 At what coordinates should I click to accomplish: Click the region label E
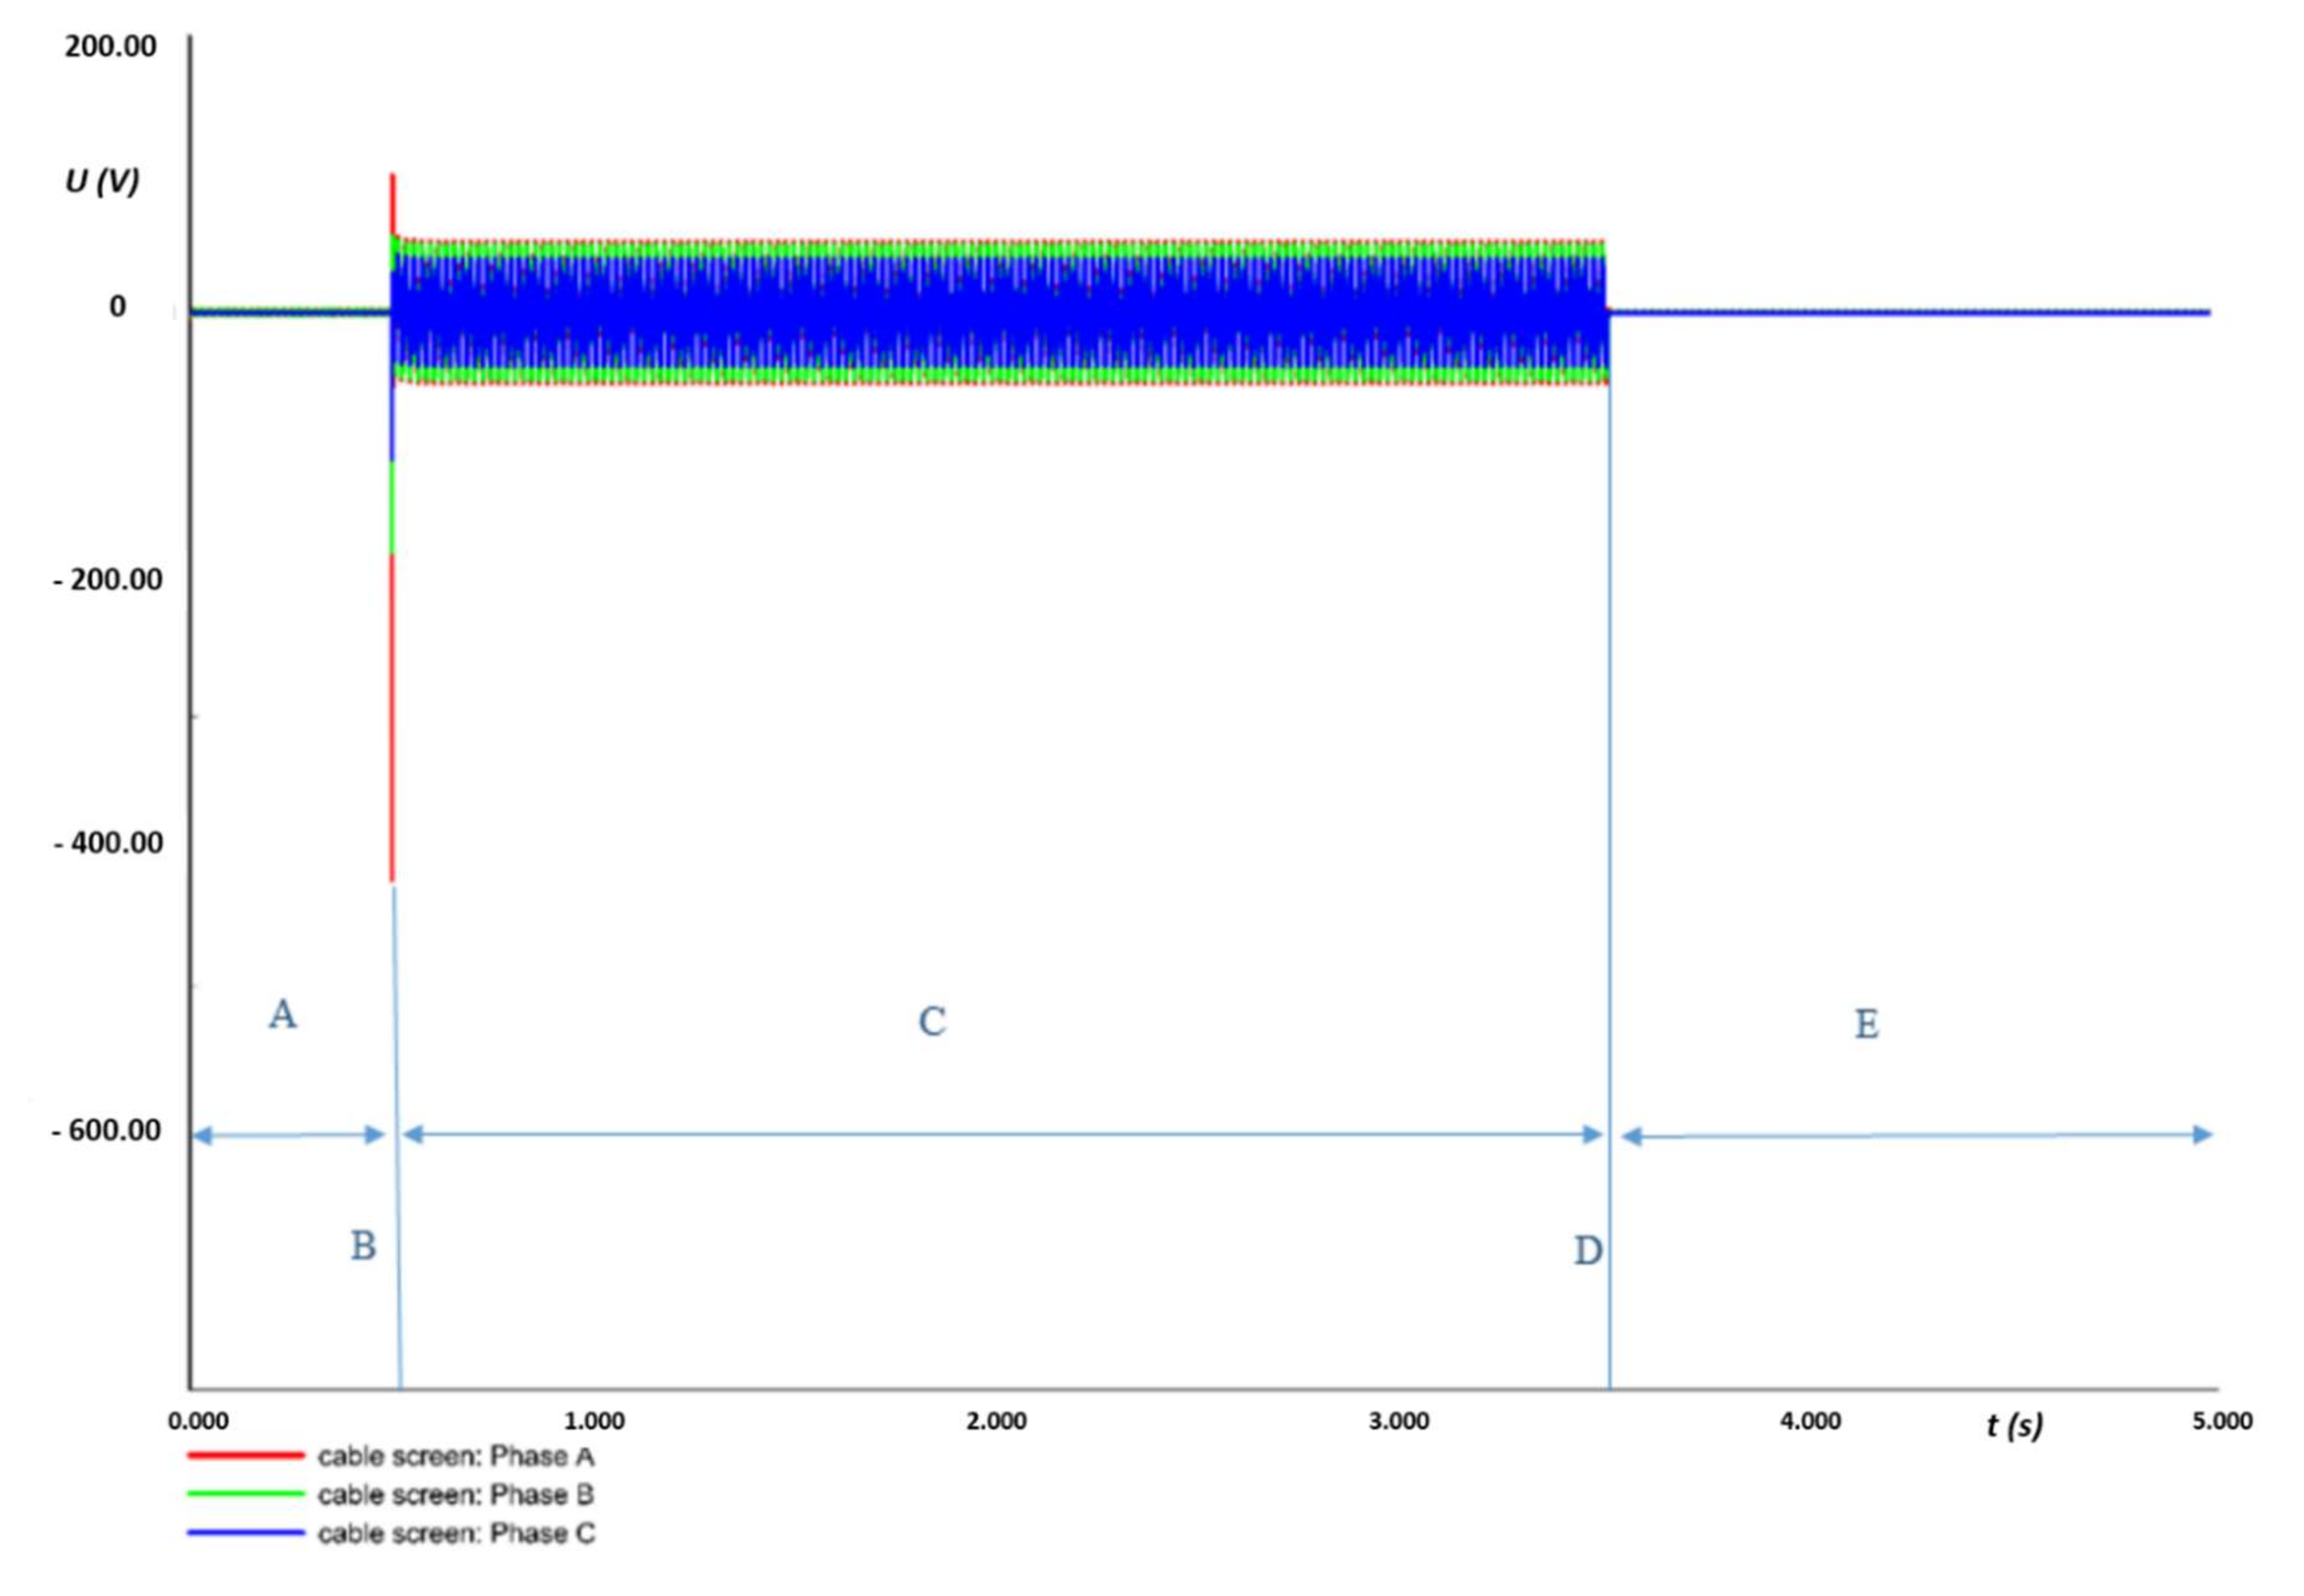1866,1025
